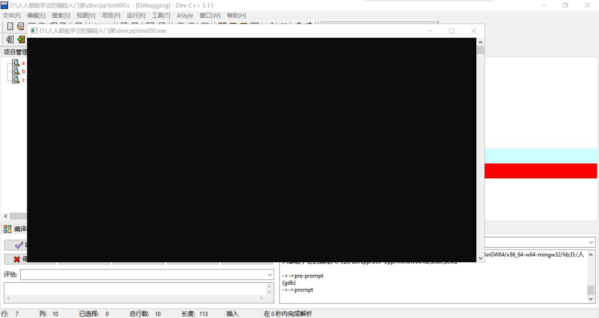Select watch variable c magnifier icon
This screenshot has height=318, width=599.
16,80
